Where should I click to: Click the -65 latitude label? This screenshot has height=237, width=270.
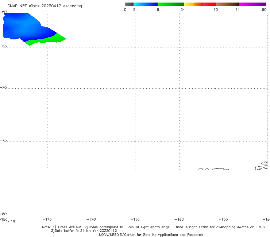click(3, 46)
